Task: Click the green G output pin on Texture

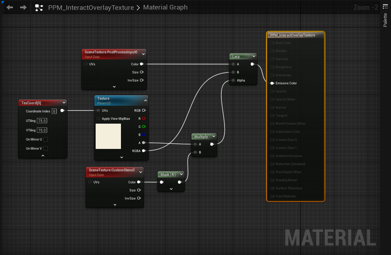Action: tap(143, 126)
